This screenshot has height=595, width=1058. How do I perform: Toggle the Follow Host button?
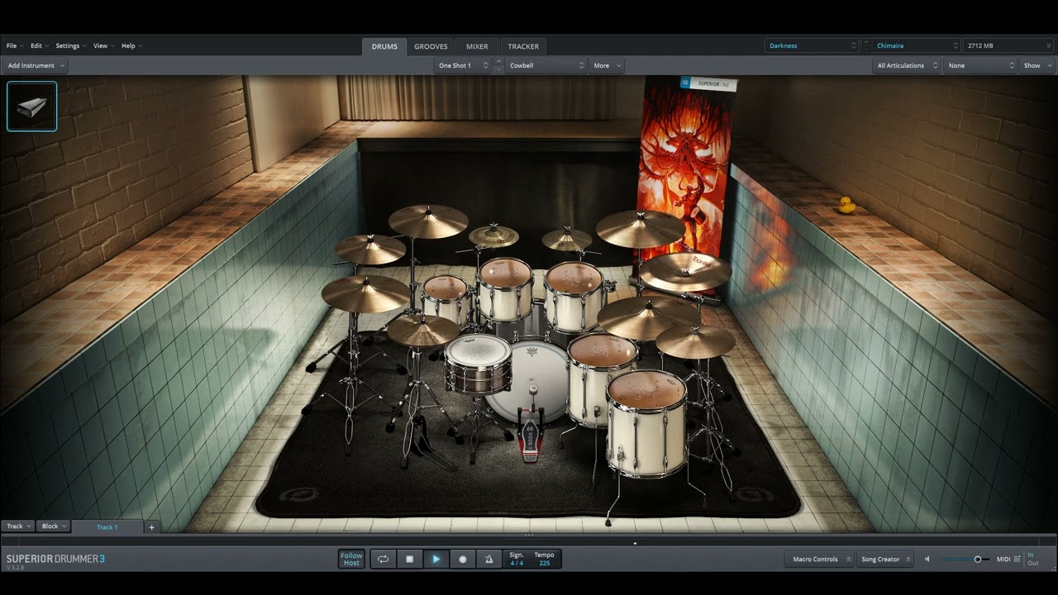click(351, 559)
